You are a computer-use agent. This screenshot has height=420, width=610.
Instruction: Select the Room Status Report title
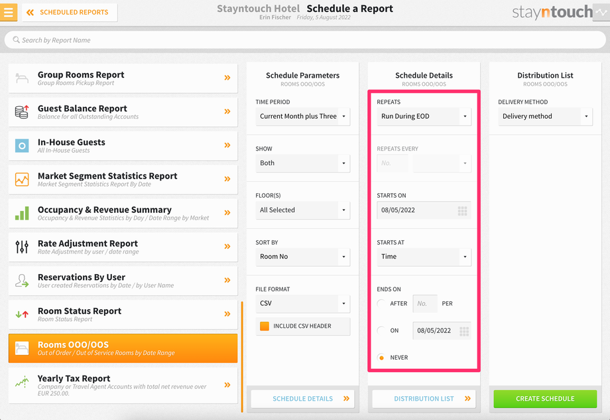tap(80, 311)
